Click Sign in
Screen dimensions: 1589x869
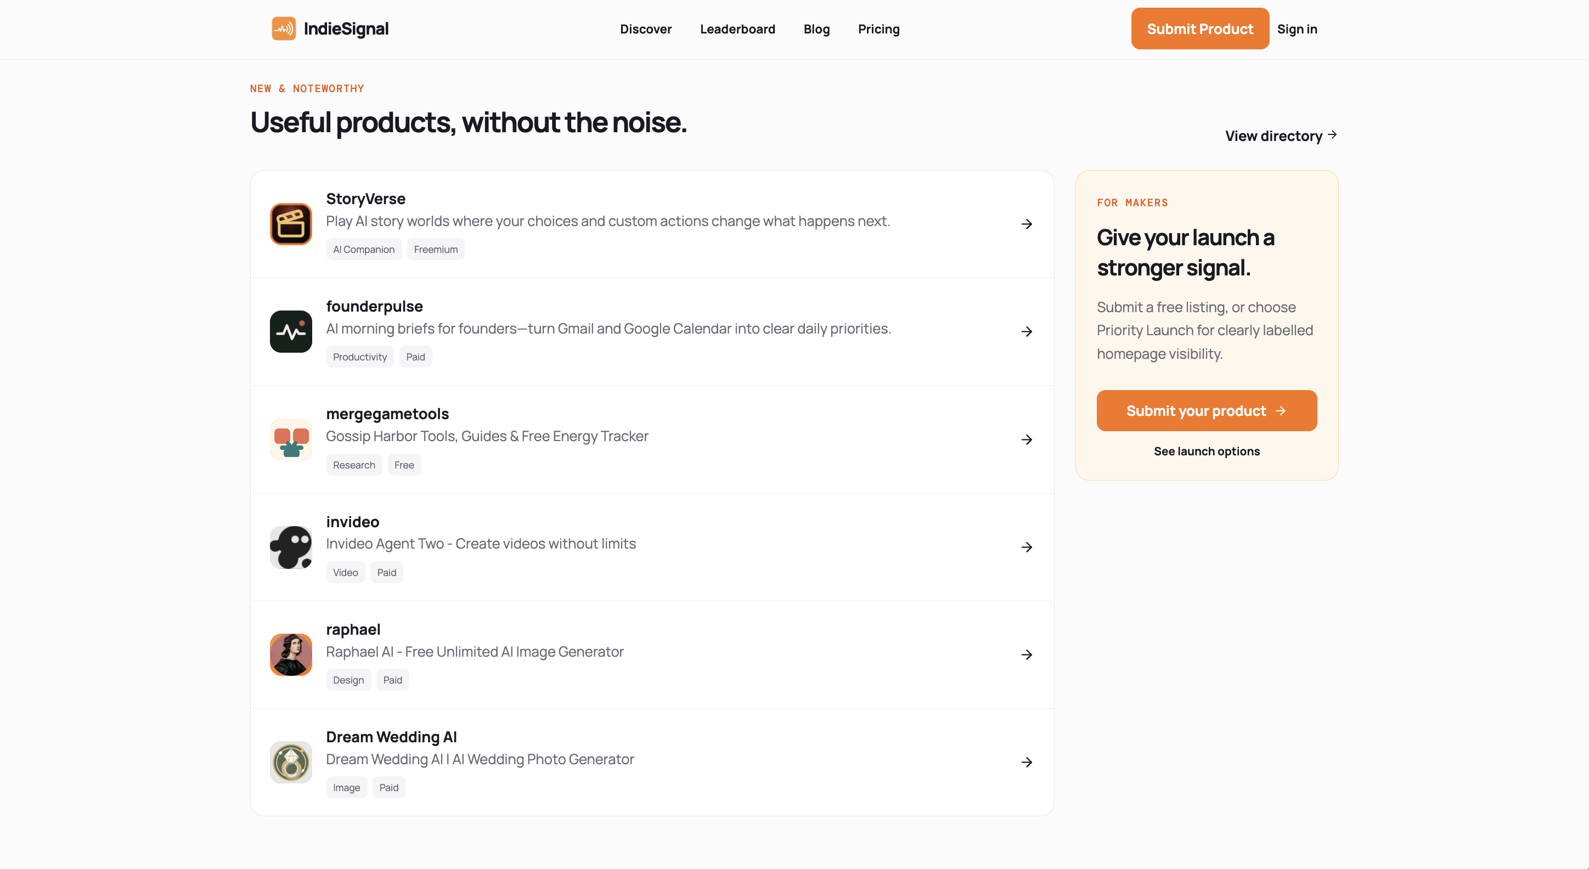[x=1297, y=29]
